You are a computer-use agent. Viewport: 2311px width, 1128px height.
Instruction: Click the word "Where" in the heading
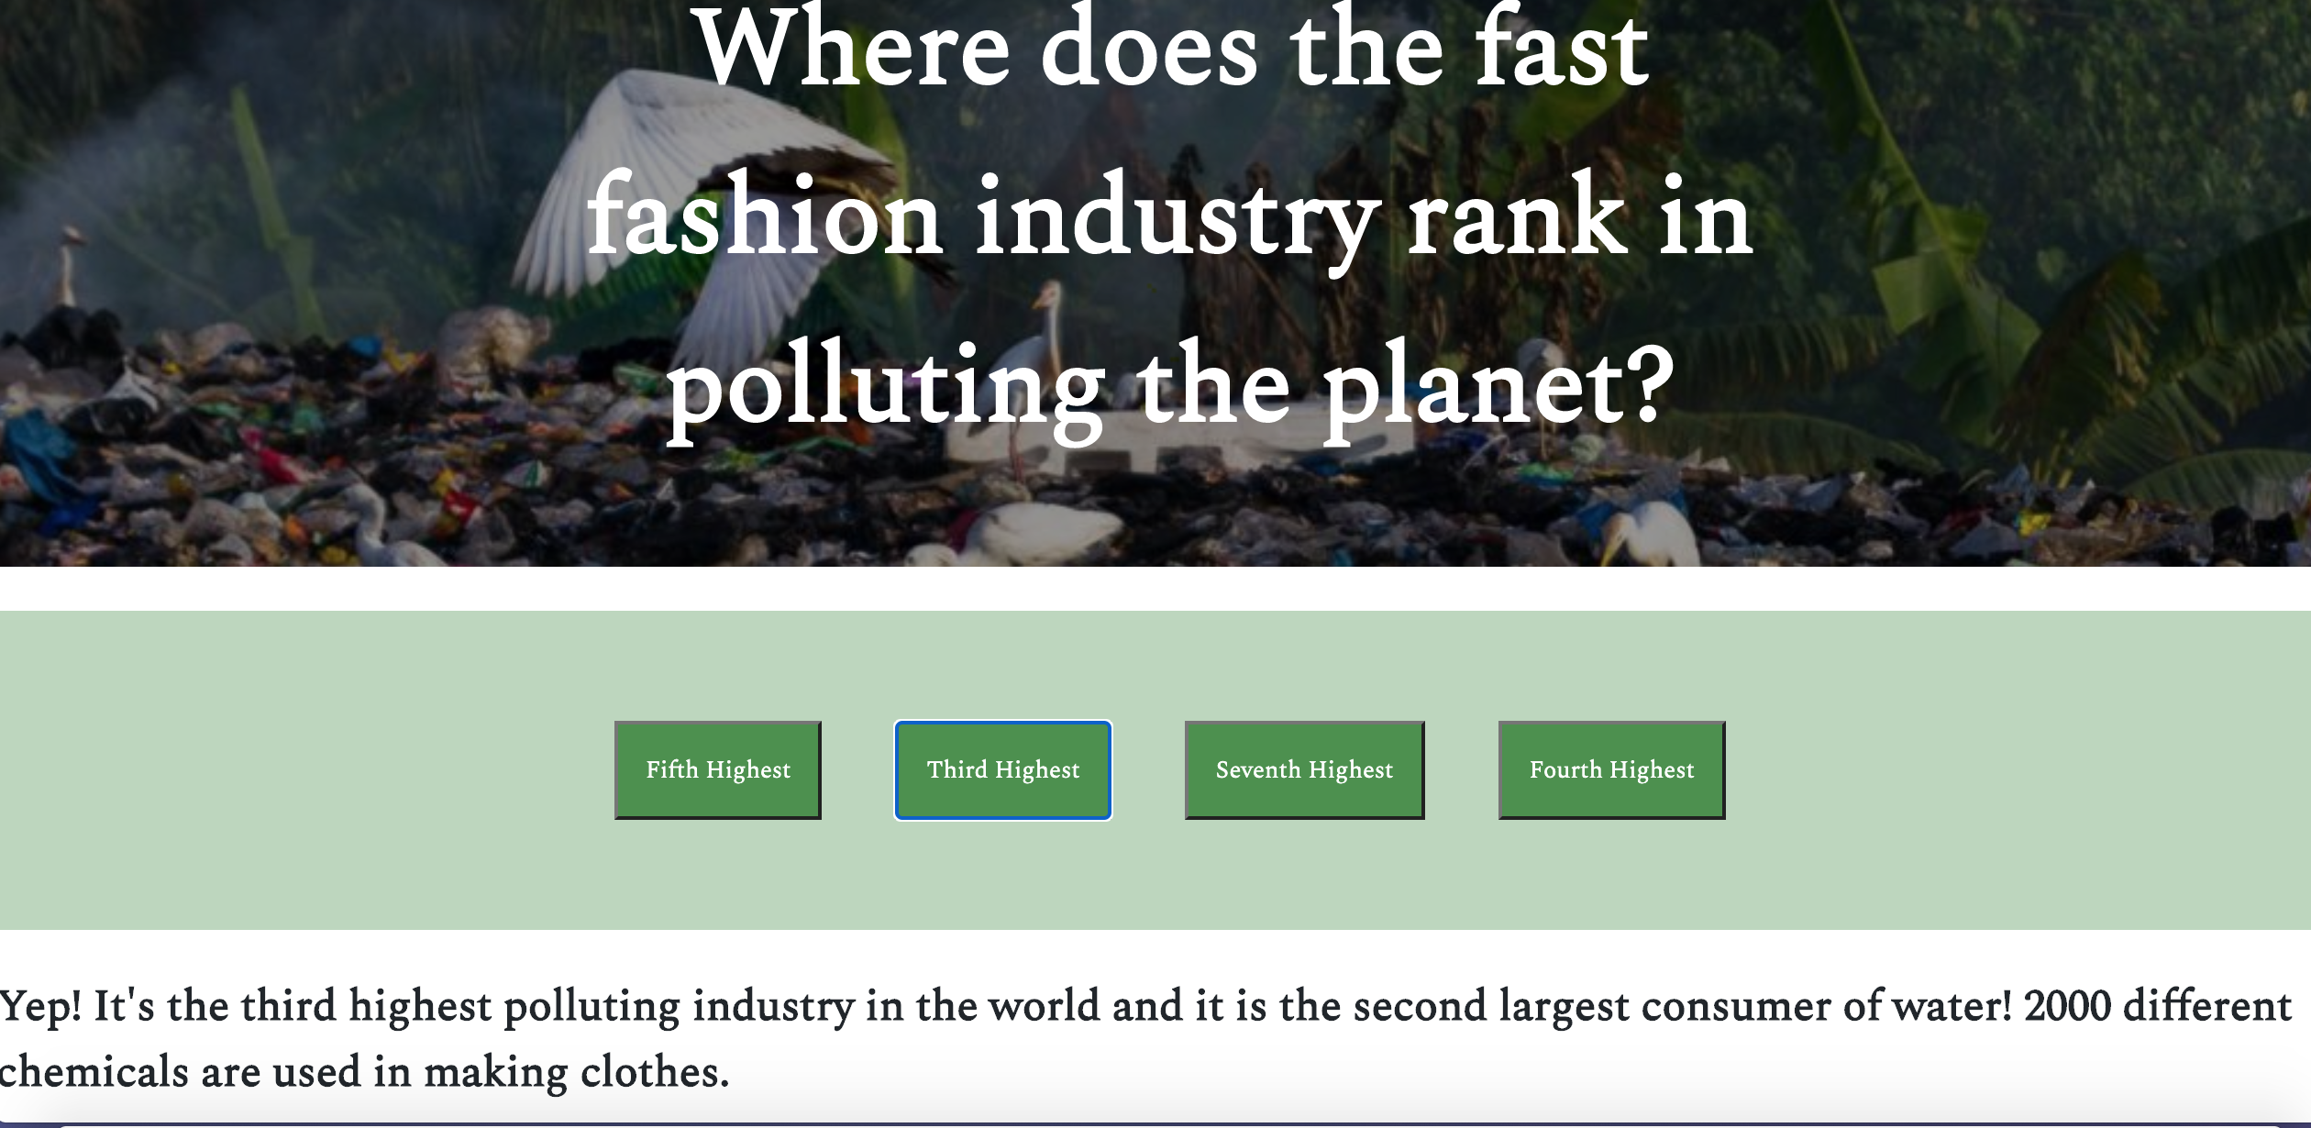[853, 50]
